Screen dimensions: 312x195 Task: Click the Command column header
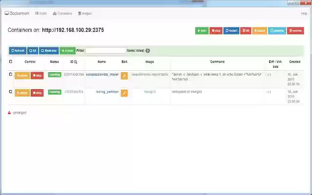pos(217,62)
